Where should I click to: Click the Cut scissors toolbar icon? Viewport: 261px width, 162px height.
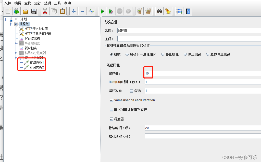[x=45, y=11]
